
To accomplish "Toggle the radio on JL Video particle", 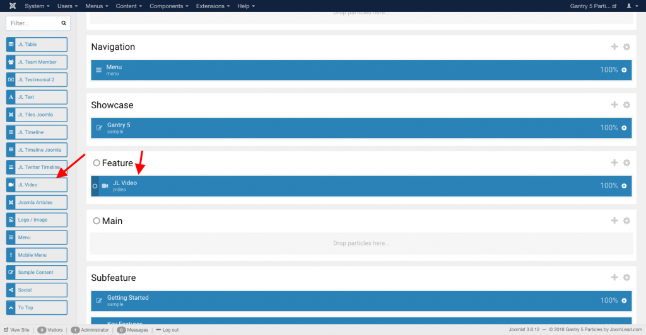I will 95,186.
